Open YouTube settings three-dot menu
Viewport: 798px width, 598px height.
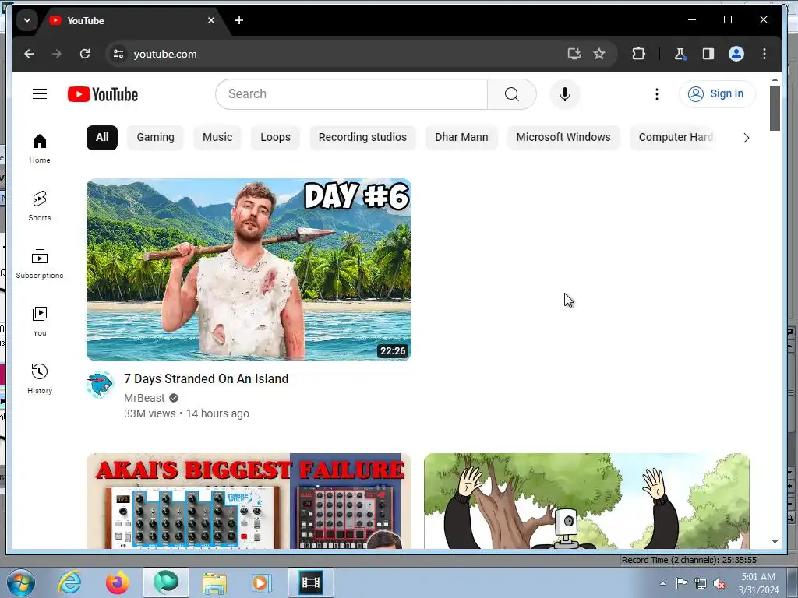656,94
